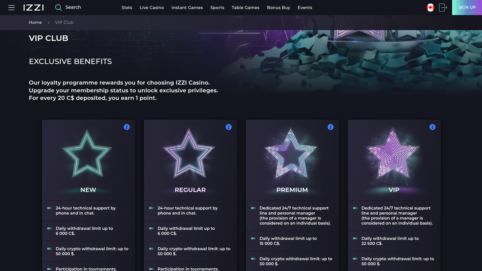Open Instant Games category
This screenshot has width=482, height=271.
coord(187,8)
